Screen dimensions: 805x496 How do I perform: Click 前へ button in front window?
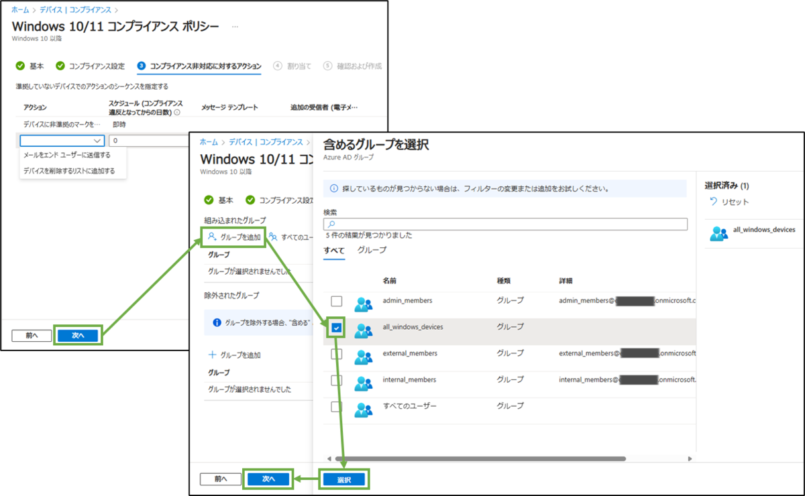pyautogui.click(x=221, y=479)
